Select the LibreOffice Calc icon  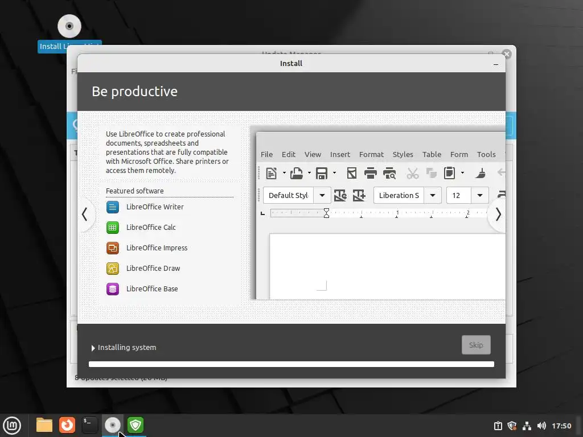(113, 228)
